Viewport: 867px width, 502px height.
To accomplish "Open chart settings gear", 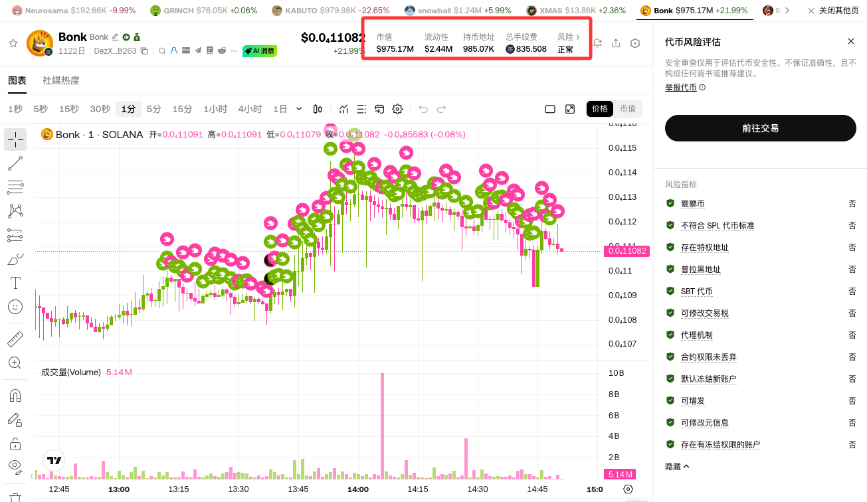I will click(x=397, y=108).
